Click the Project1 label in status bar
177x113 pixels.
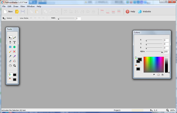point(117,110)
